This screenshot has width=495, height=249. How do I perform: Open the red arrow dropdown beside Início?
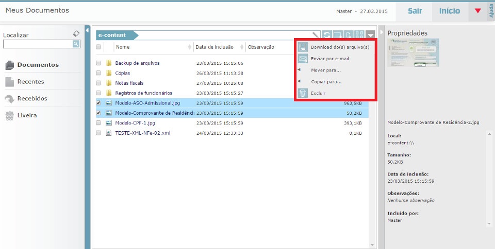[477, 11]
